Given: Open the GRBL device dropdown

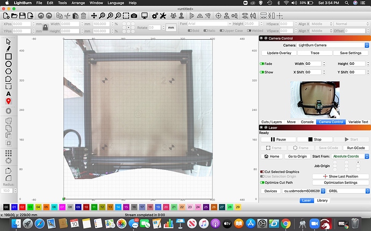Looking at the screenshot, I should (348, 191).
